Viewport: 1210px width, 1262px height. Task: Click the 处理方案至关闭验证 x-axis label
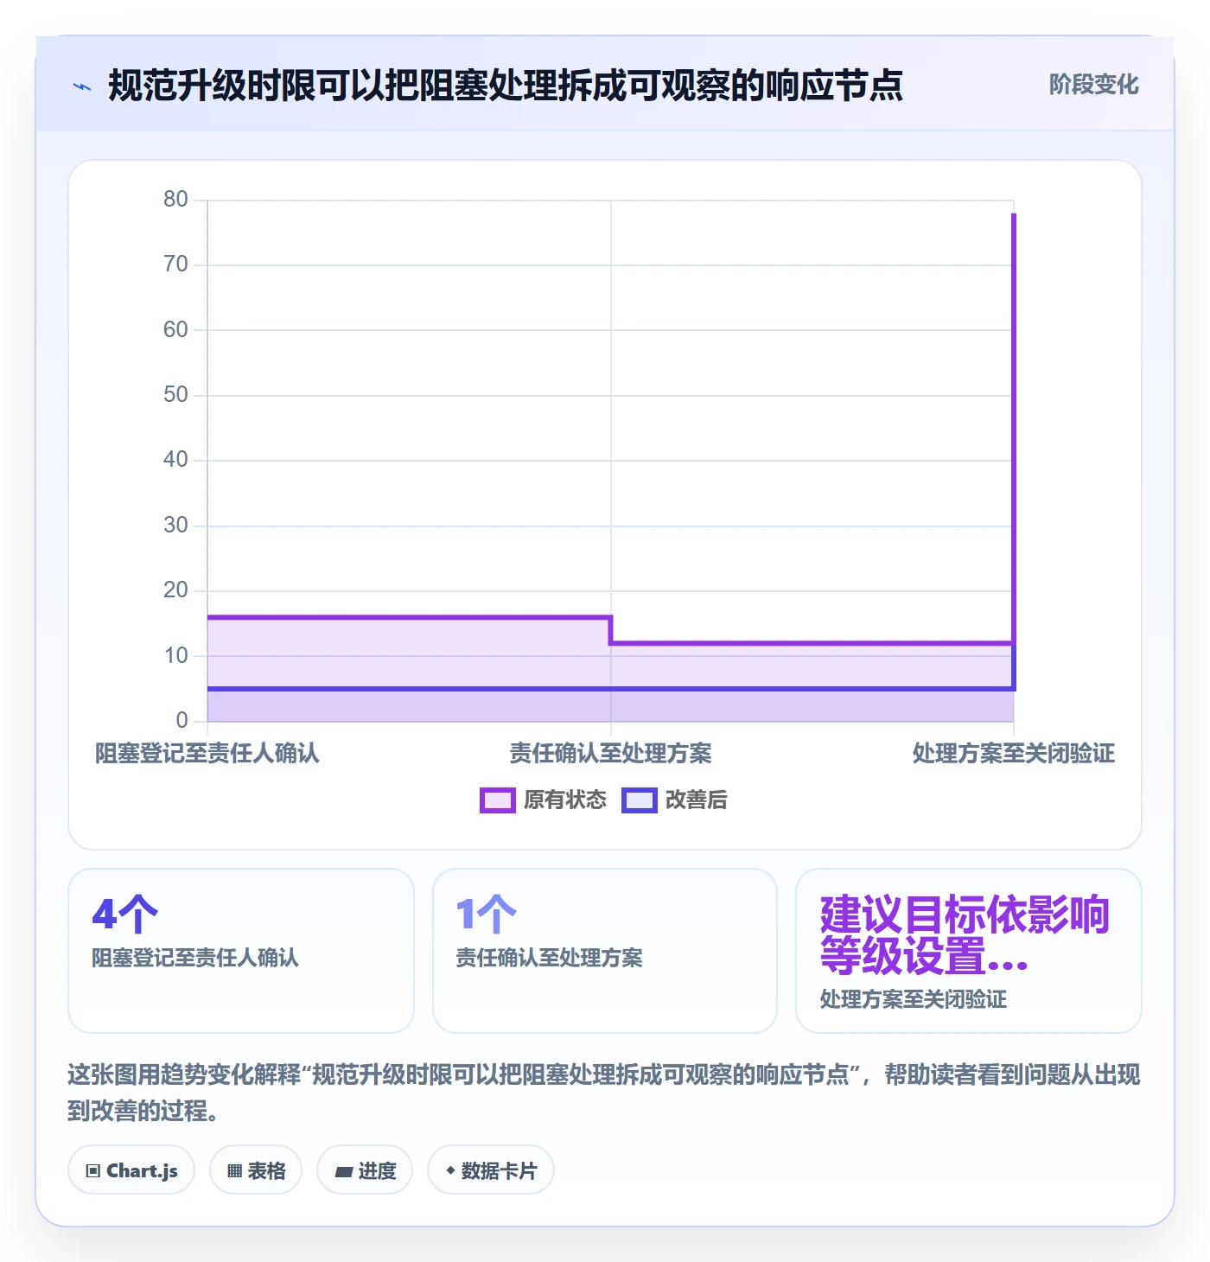(x=1014, y=754)
